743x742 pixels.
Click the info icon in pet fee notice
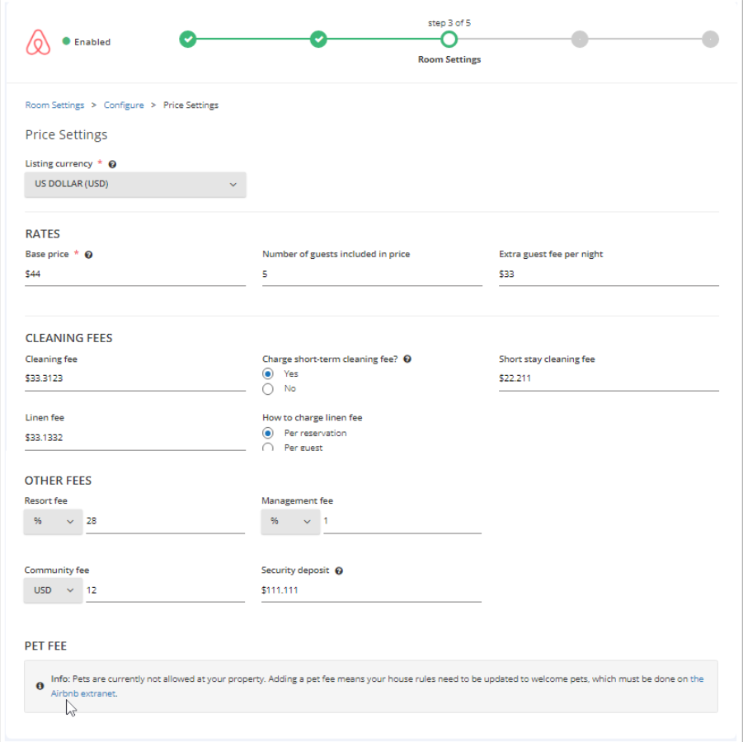click(40, 686)
